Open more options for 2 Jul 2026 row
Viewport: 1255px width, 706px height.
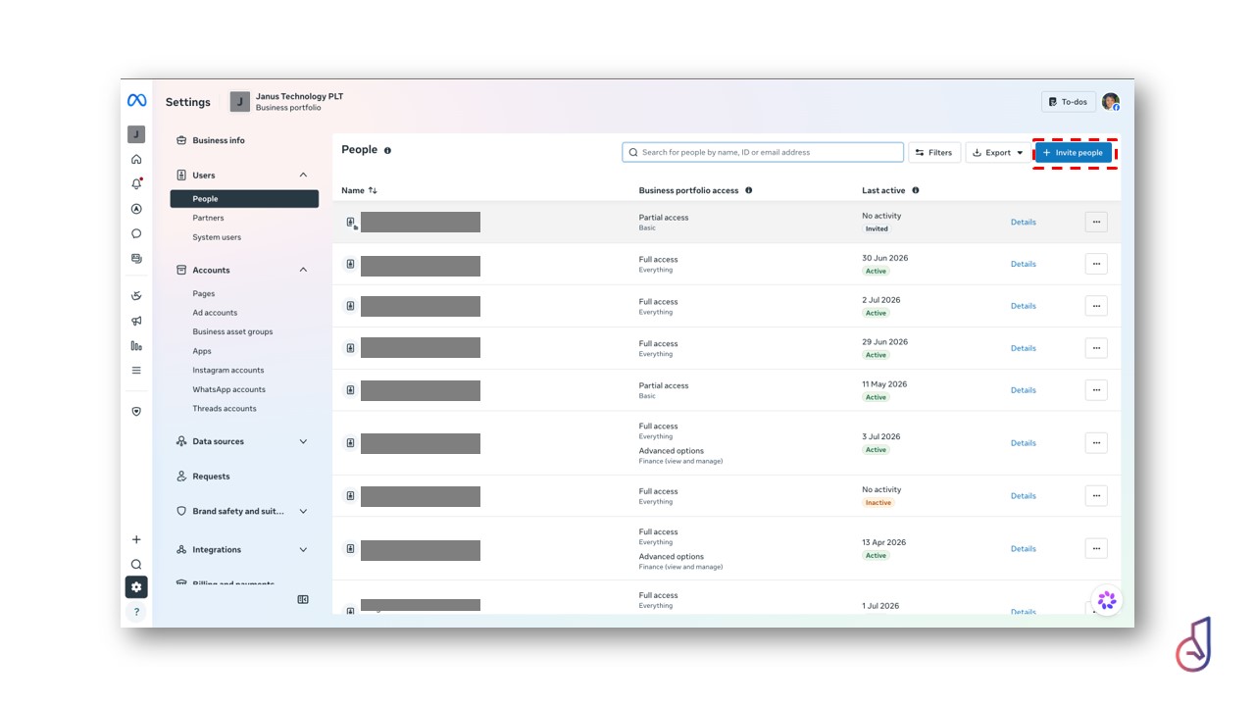coord(1096,306)
